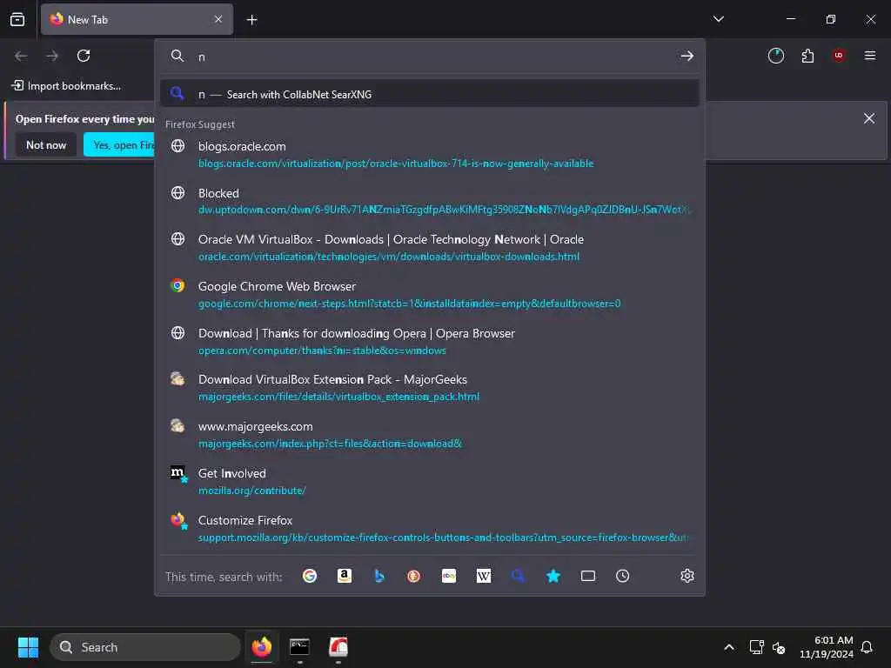Go forward one page

pyautogui.click(x=52, y=56)
